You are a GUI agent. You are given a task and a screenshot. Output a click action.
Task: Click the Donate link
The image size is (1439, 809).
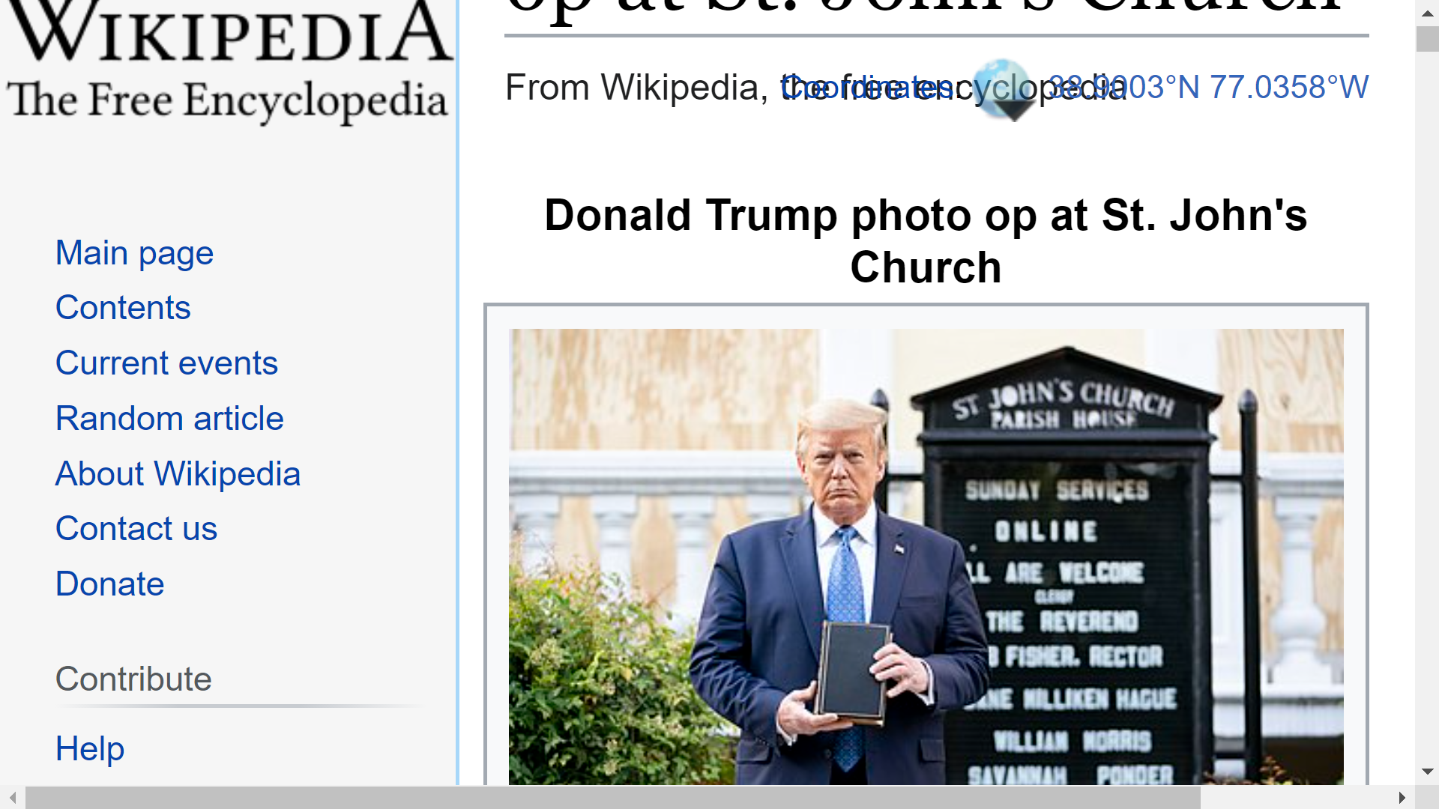[x=110, y=584]
